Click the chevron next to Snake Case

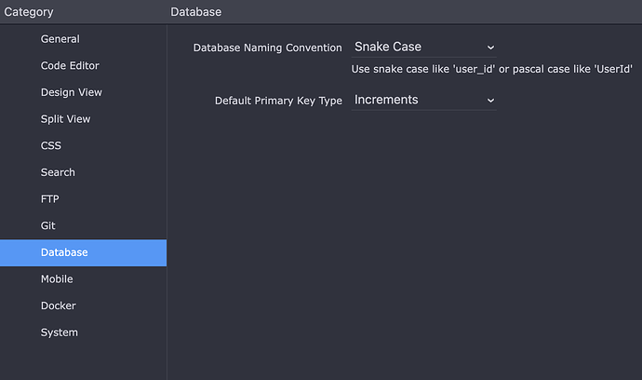(x=490, y=47)
